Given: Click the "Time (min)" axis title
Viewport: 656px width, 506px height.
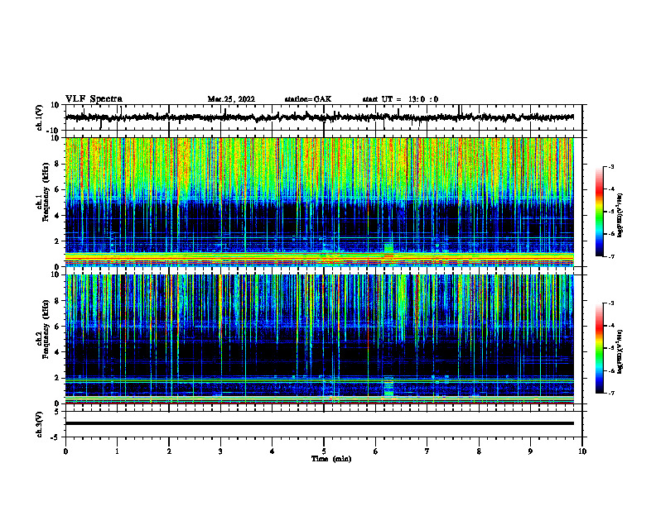Looking at the screenshot, I should [331, 459].
